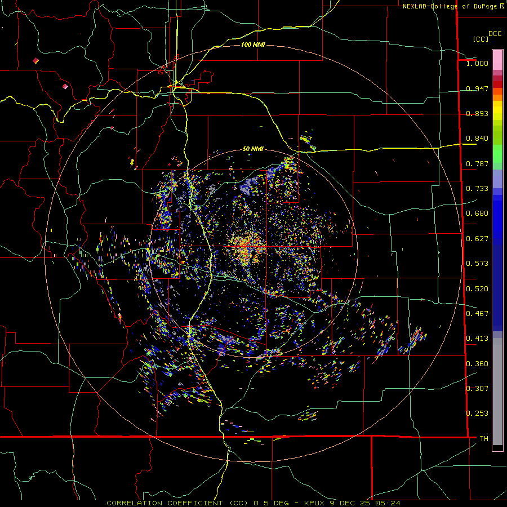Click the 0.787 scale value
Screen dimensions: 507x507
pyautogui.click(x=477, y=163)
